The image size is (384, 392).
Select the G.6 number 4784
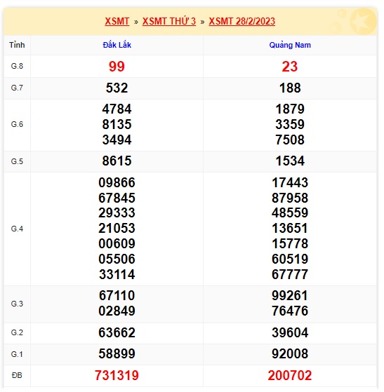tap(117, 109)
